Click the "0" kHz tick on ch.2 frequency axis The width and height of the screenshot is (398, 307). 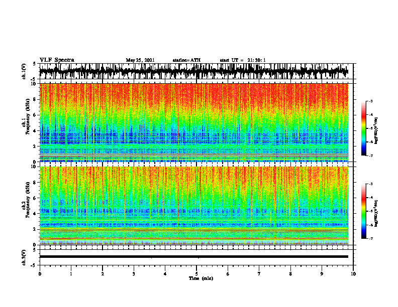click(35, 245)
